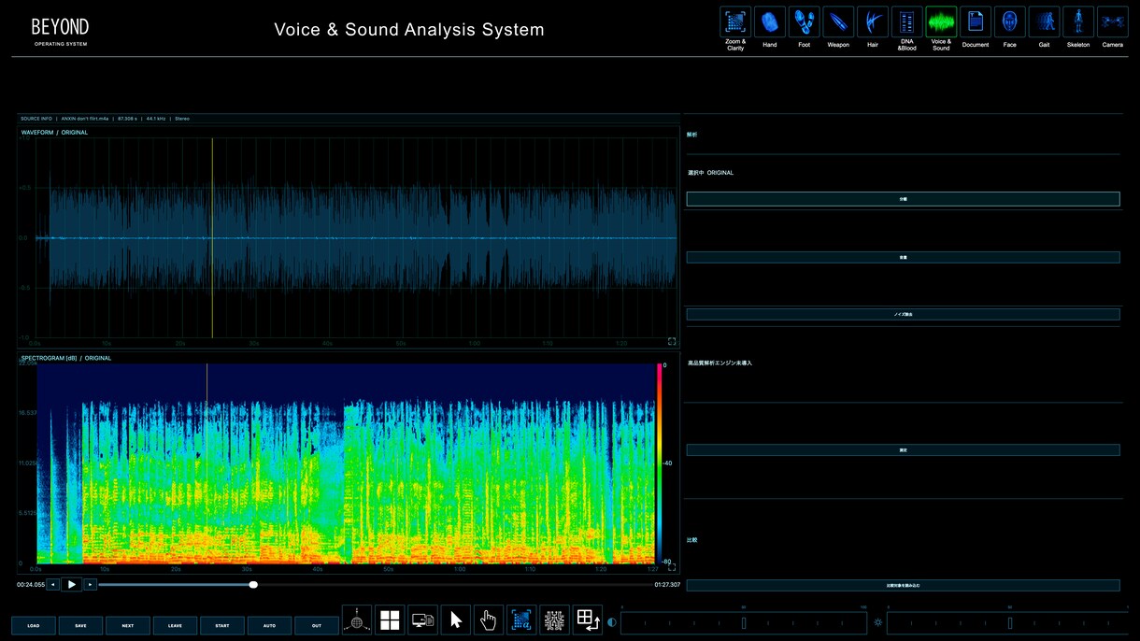The width and height of the screenshot is (1140, 641).
Task: Click the yellow playhead marker in waveform
Action: (212, 237)
